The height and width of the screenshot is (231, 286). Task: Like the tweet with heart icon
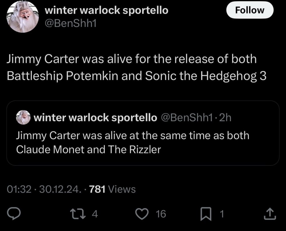click(x=142, y=214)
